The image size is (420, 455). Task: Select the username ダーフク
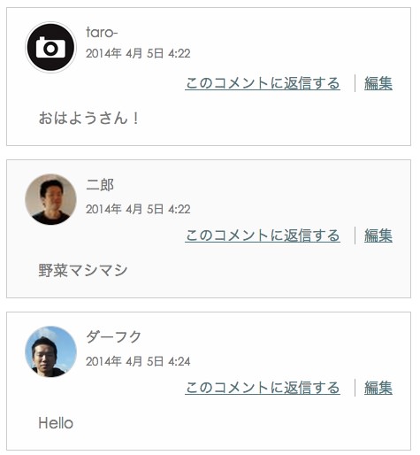click(x=113, y=336)
